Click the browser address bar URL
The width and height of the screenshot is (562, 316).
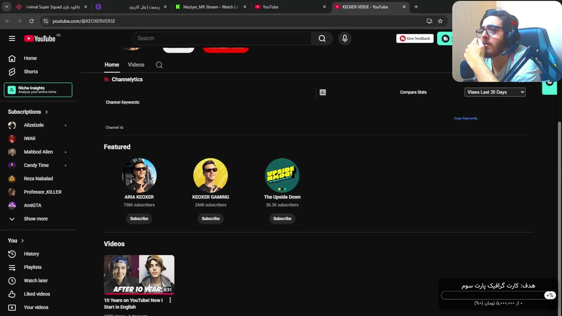[84, 21]
